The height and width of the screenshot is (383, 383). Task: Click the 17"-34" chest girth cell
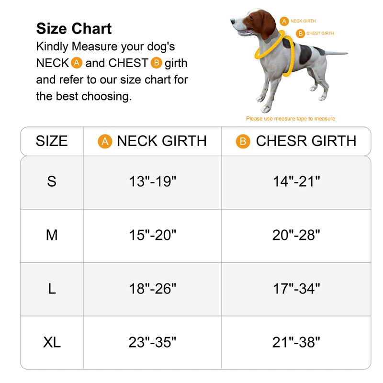click(x=296, y=289)
